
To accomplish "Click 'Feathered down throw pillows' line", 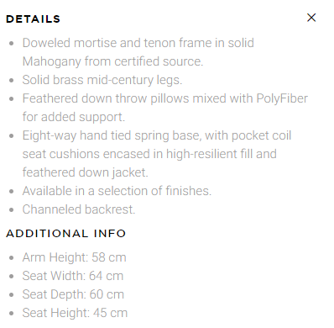I will 165,98.
